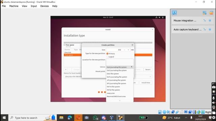Click the down arrow below the file system list
Viewport: 216px width, 121px height.
point(119,101)
